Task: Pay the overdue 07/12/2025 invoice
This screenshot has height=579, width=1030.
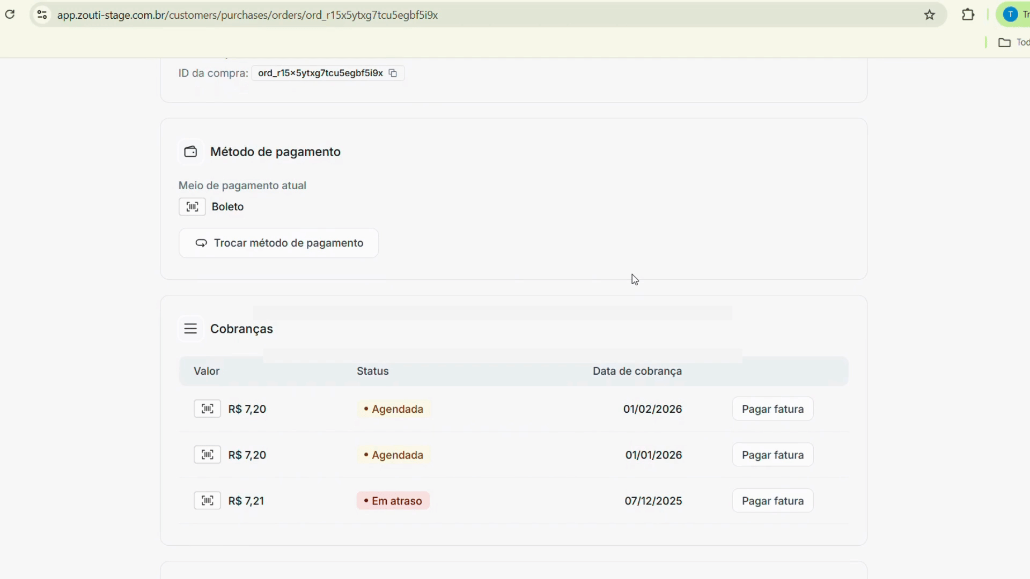Action: 772,501
